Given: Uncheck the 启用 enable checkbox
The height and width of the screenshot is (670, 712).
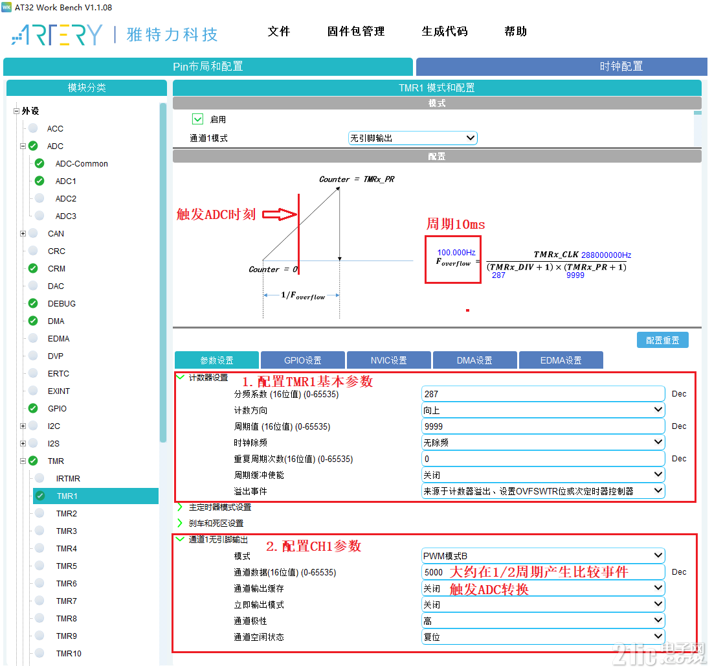Looking at the screenshot, I should tap(197, 119).
